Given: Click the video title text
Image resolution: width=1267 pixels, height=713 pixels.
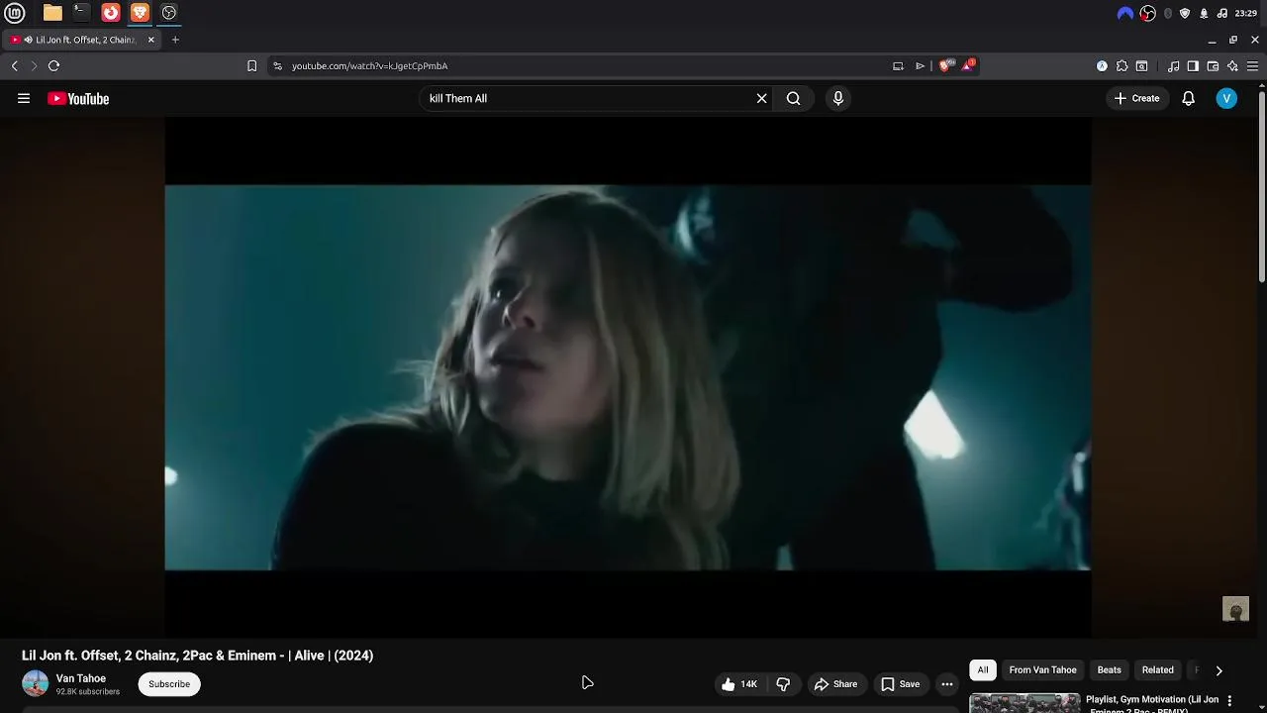Looking at the screenshot, I should (197, 656).
